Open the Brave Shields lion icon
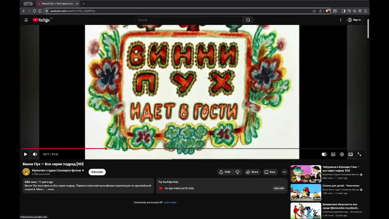 pos(327,11)
